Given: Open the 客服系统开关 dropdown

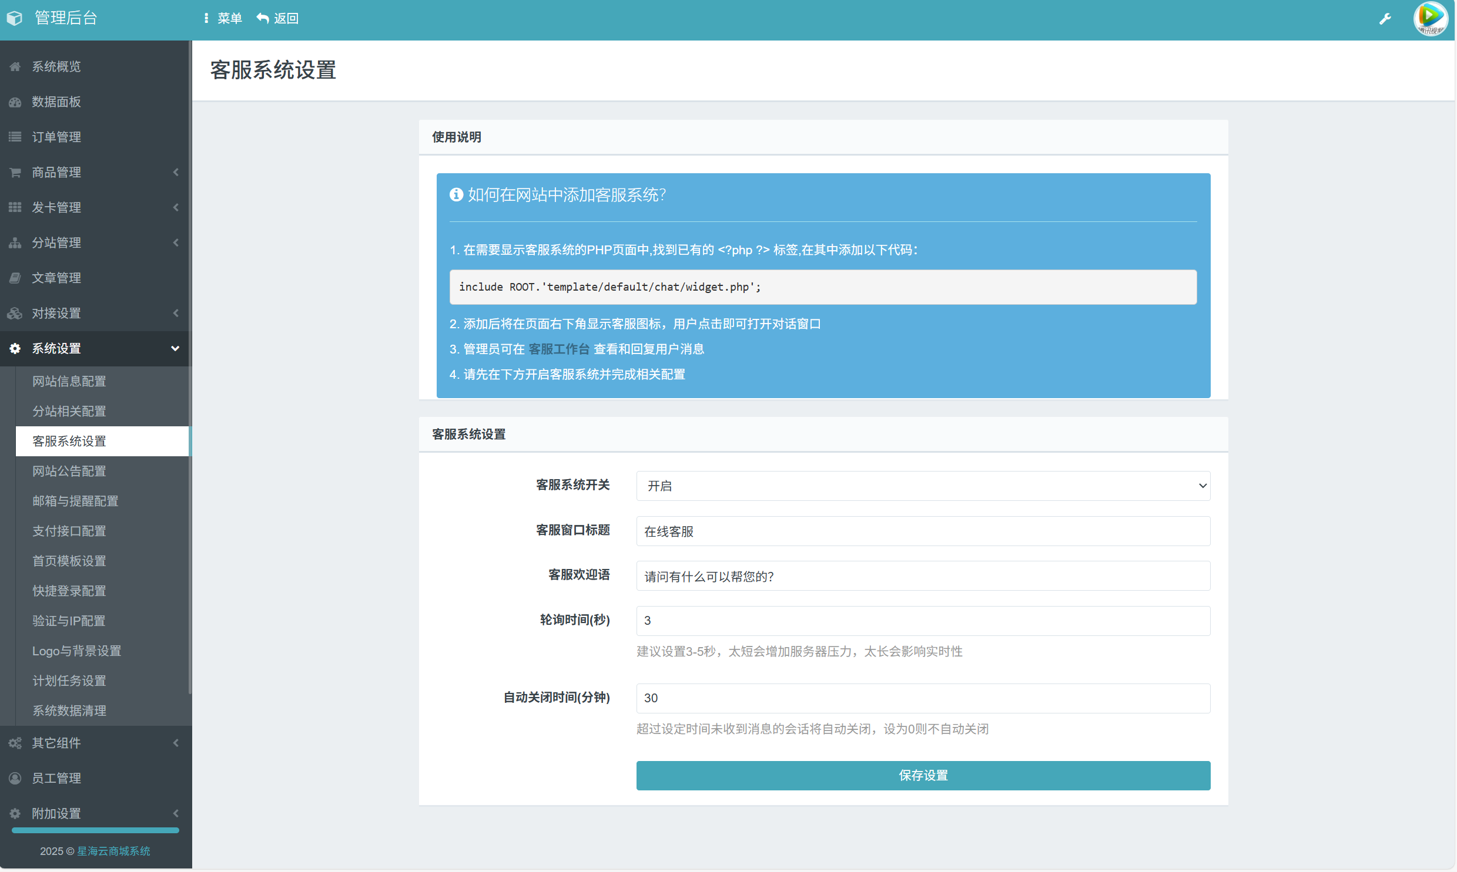Looking at the screenshot, I should tap(923, 486).
